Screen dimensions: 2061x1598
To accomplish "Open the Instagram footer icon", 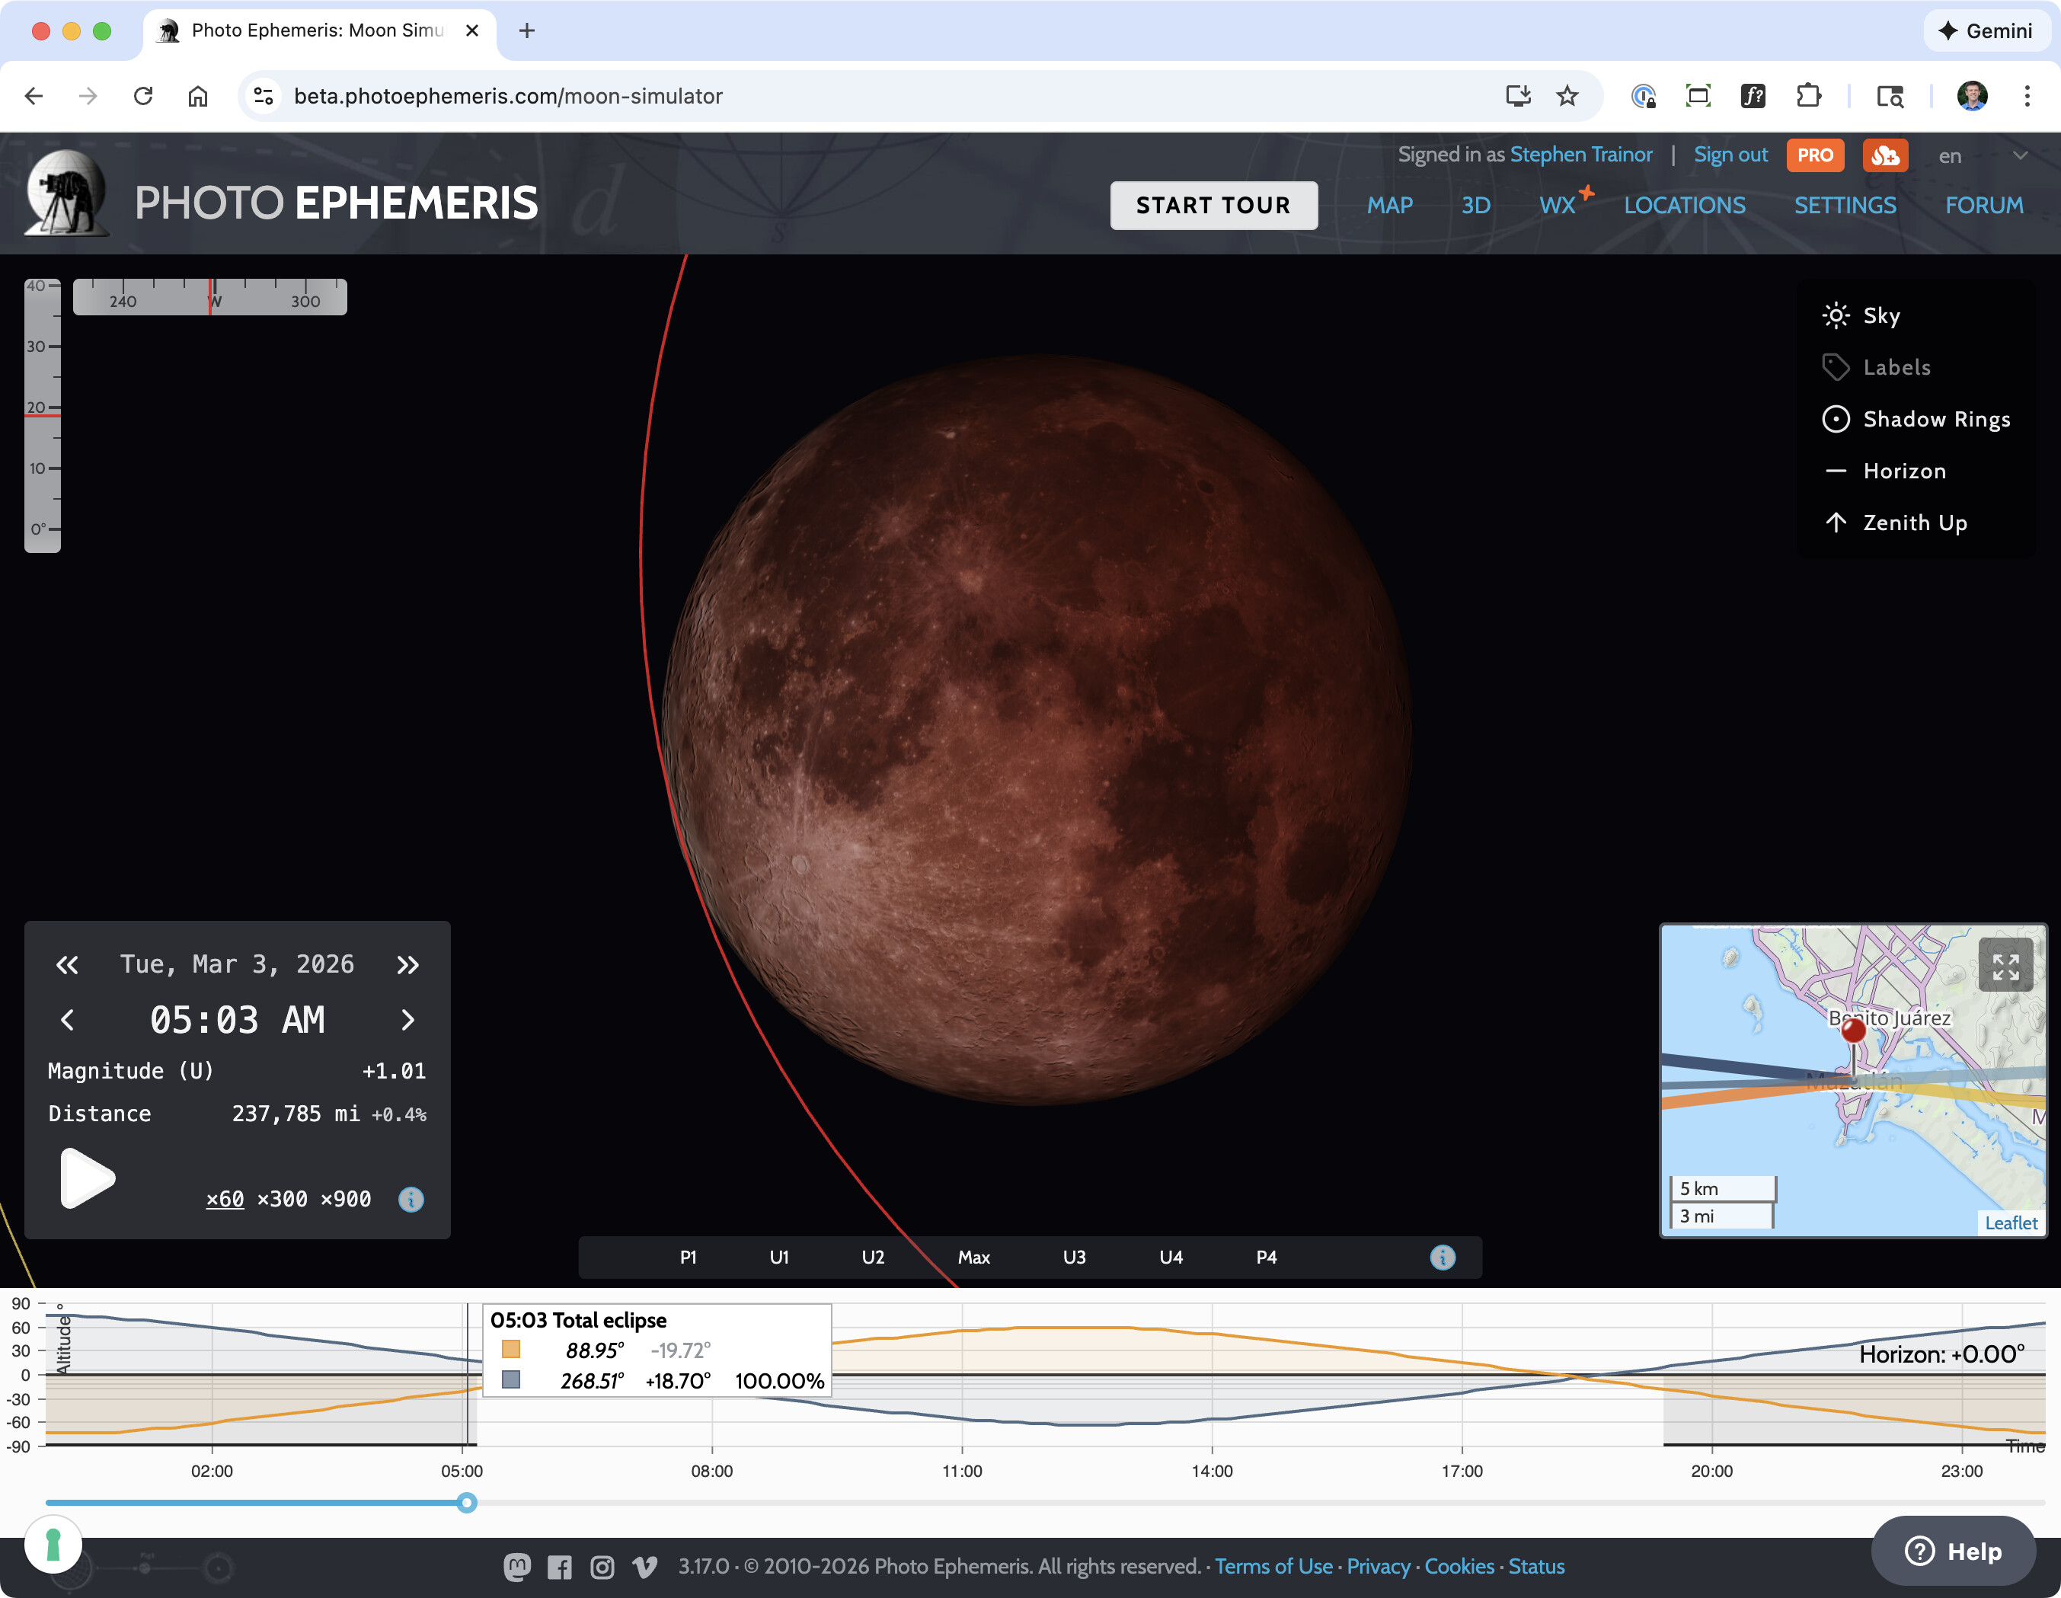I will click(602, 1567).
